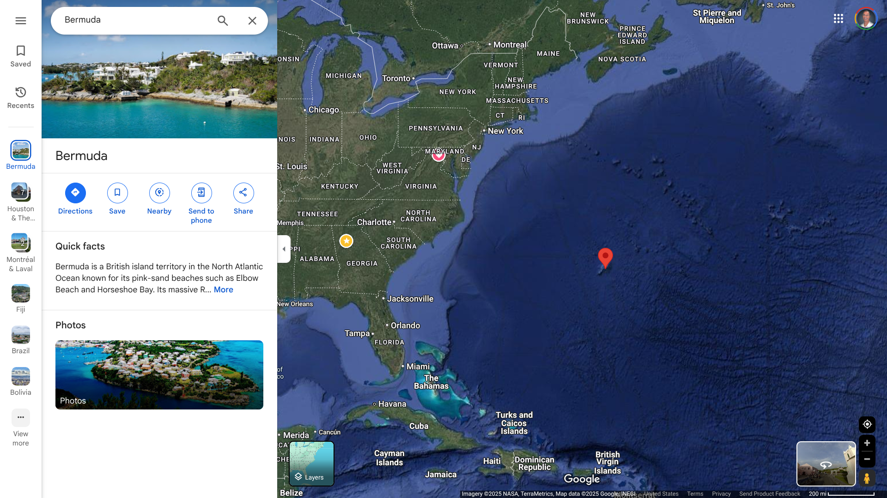Search Nearby Bermuda
This screenshot has height=498, width=887.
159,199
